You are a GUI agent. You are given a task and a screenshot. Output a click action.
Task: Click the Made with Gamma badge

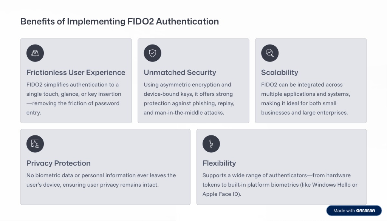click(354, 210)
